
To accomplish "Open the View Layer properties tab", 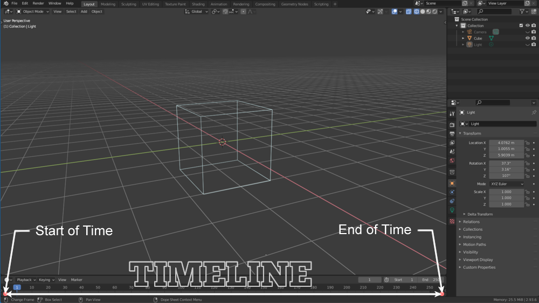I will [x=452, y=143].
